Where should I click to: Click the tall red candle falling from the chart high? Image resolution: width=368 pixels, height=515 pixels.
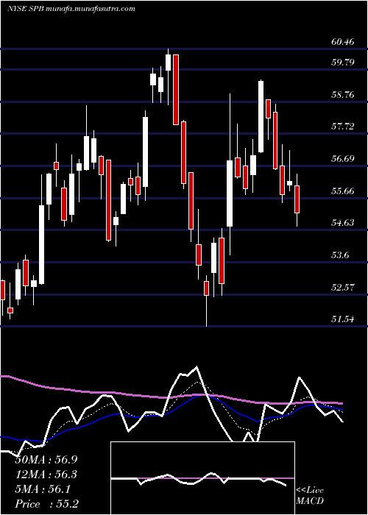point(176,90)
